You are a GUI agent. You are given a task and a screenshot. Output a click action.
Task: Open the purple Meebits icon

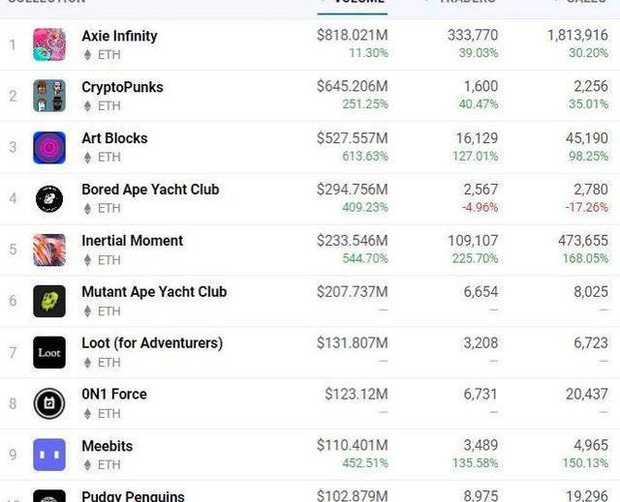pyautogui.click(x=49, y=455)
